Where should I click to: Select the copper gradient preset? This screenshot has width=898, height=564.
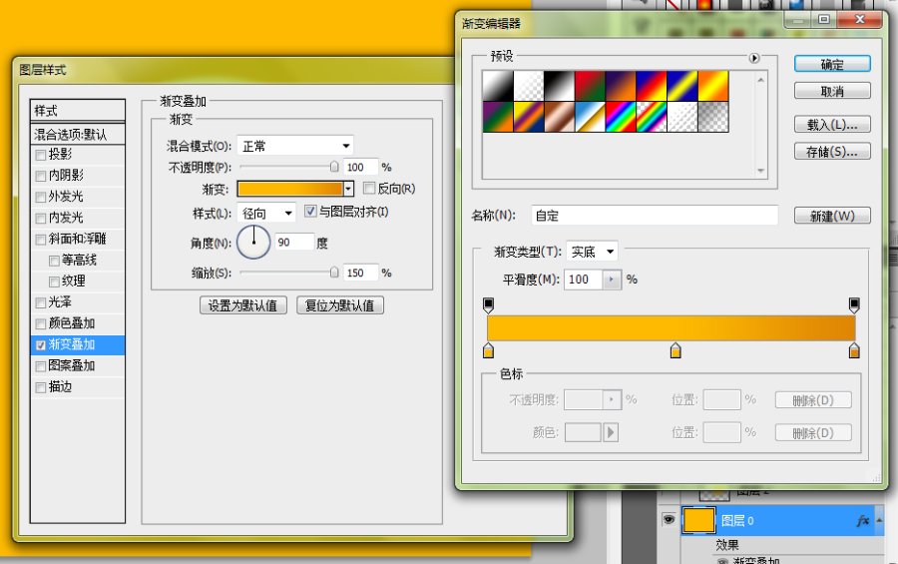[558, 117]
